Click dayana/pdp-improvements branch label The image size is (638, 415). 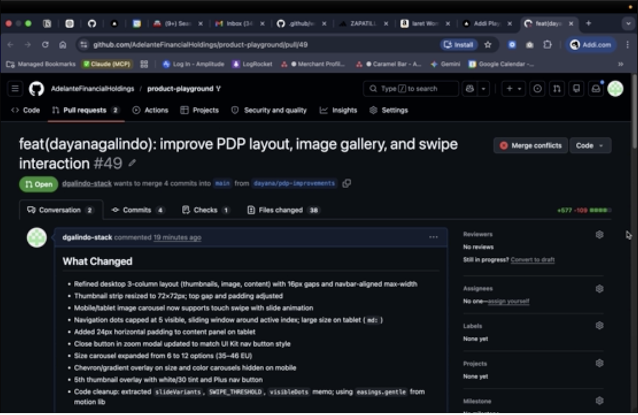pyautogui.click(x=294, y=184)
